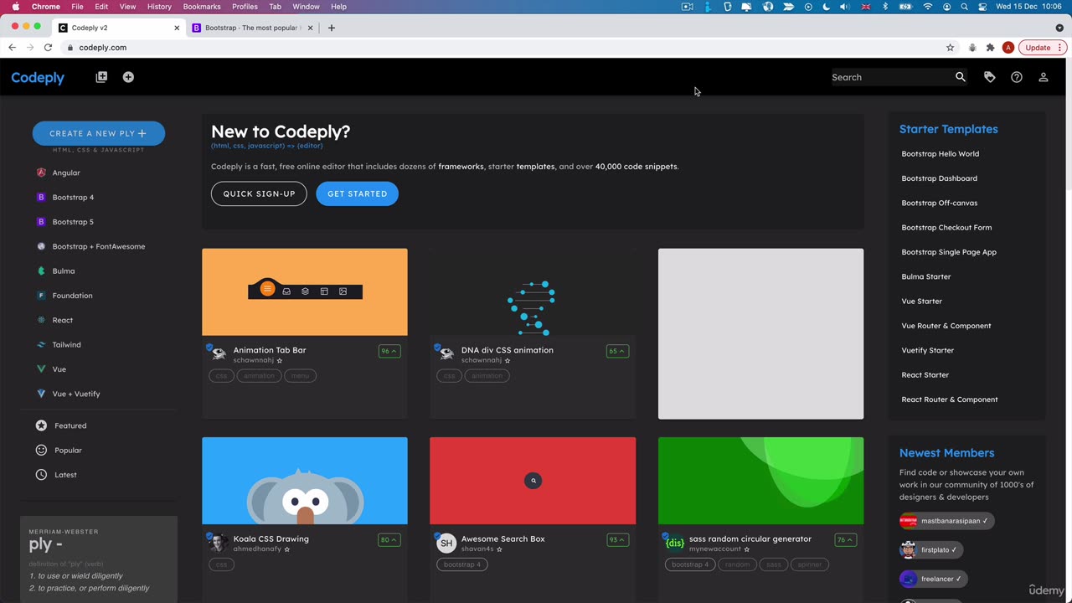Open the Chrome tab search dropdown arrow
This screenshot has width=1072, height=603.
tap(1059, 28)
